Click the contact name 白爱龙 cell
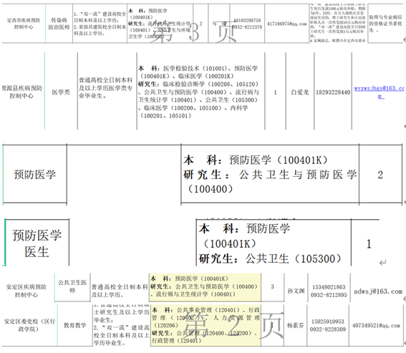The image size is (406, 353). (300, 92)
